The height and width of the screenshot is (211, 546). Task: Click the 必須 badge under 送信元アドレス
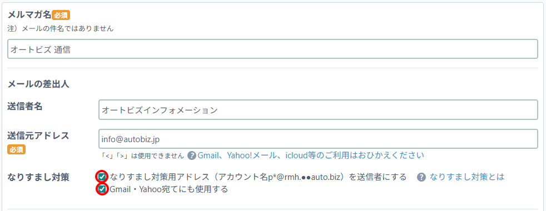click(x=16, y=149)
